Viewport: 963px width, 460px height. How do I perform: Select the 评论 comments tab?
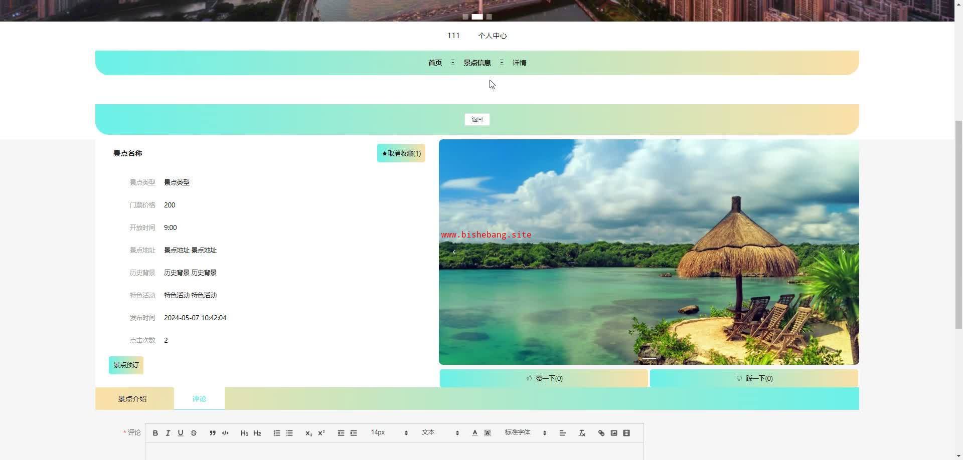point(199,399)
